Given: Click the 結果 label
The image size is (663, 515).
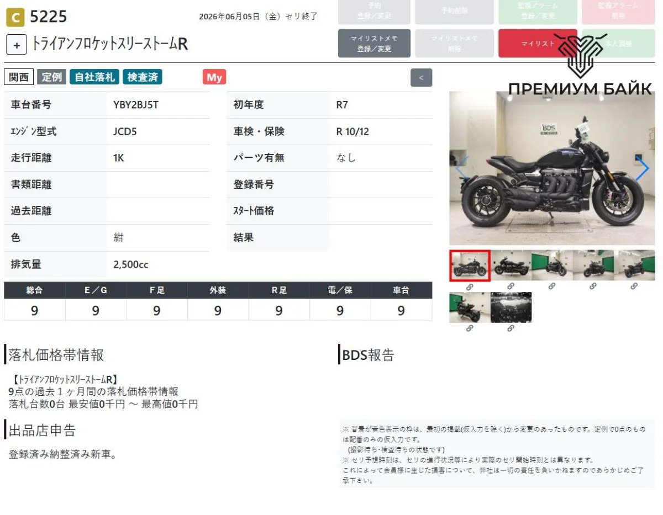Looking at the screenshot, I should tap(244, 237).
